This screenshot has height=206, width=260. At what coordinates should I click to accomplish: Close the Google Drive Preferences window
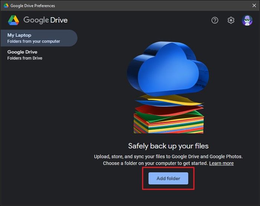254,6
